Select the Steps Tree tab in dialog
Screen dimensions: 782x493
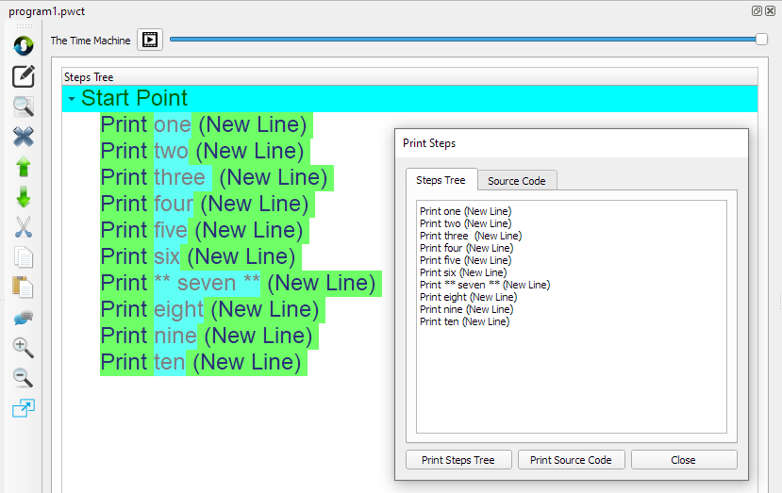pyautogui.click(x=441, y=180)
